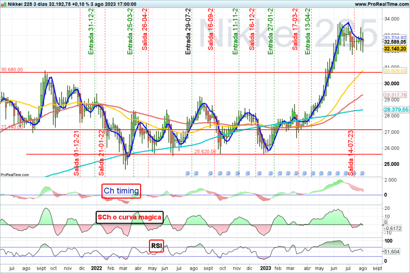The image size is (410, 273).
Task: Select the Salida 14-07-23 vertical label
Action: 351,153
